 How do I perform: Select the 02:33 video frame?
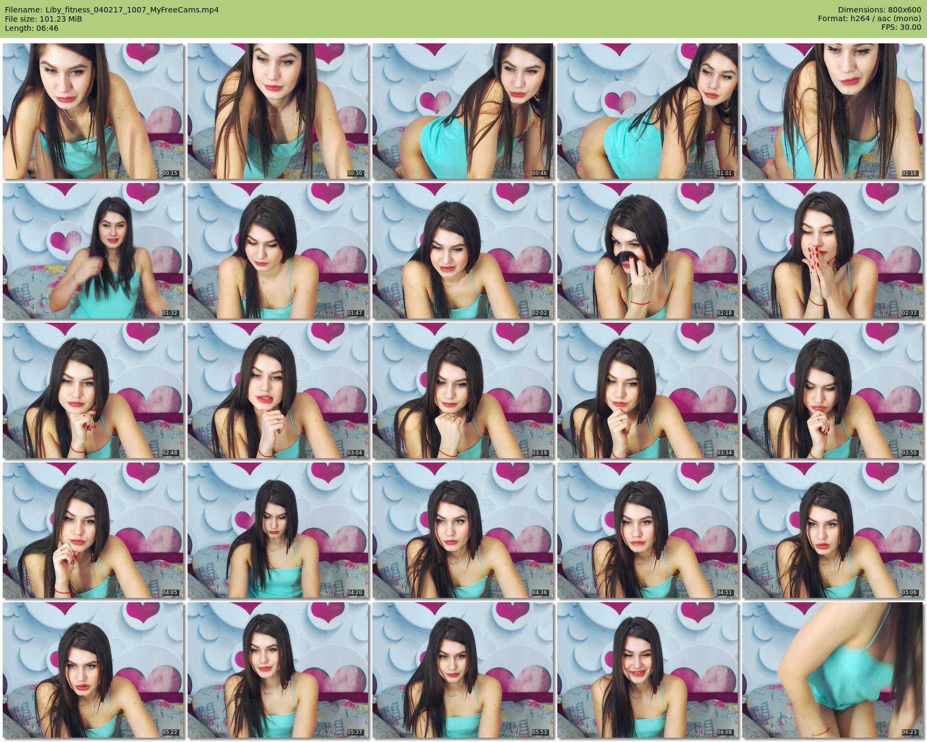(833, 251)
